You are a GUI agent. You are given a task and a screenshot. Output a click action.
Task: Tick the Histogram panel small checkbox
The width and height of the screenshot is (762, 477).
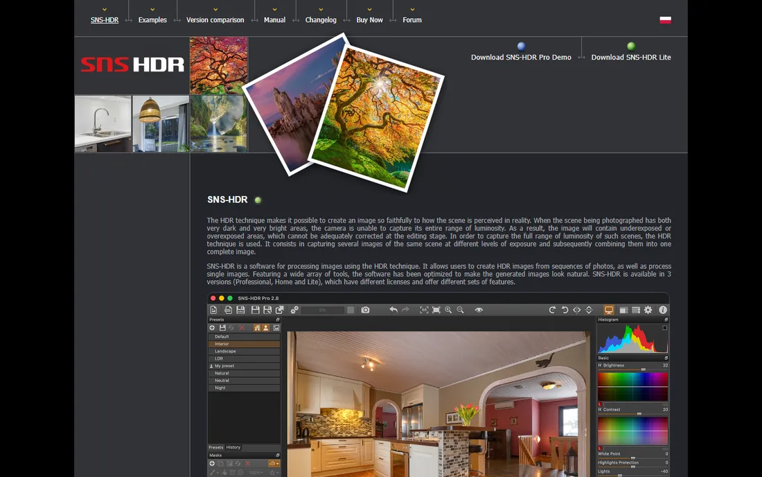pyautogui.click(x=665, y=328)
